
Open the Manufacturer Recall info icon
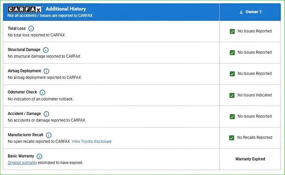49,135
